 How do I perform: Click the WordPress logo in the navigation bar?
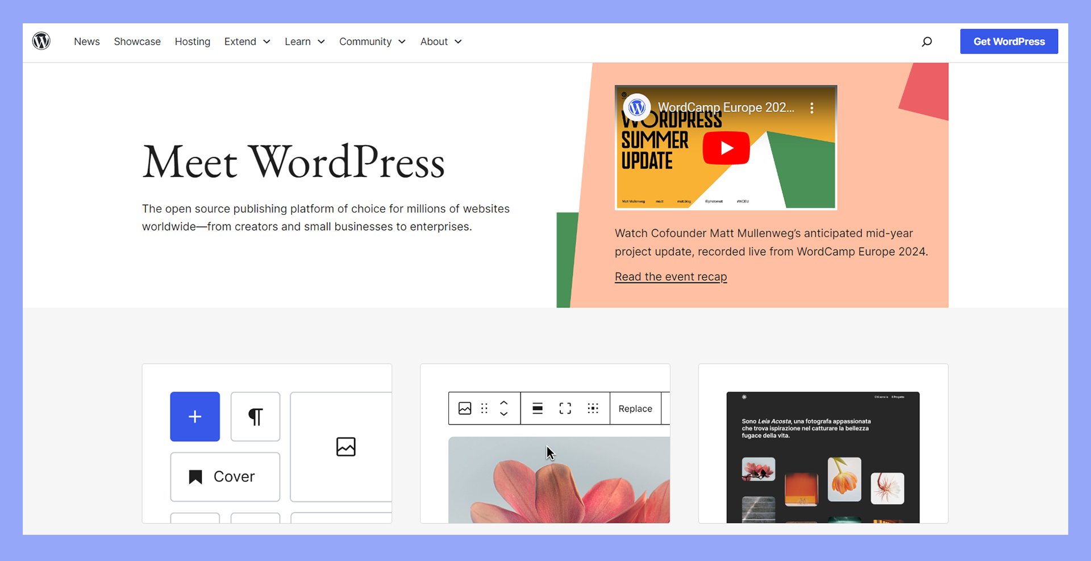(41, 41)
